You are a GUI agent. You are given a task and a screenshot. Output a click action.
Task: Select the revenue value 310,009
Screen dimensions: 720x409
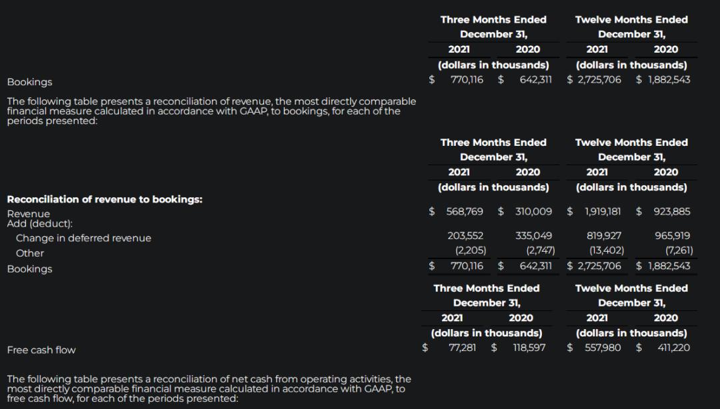tap(533, 211)
